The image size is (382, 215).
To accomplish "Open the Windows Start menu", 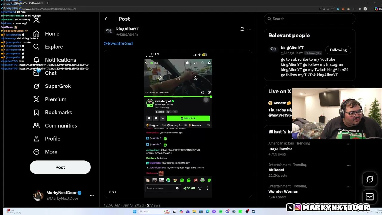I will [135, 211].
